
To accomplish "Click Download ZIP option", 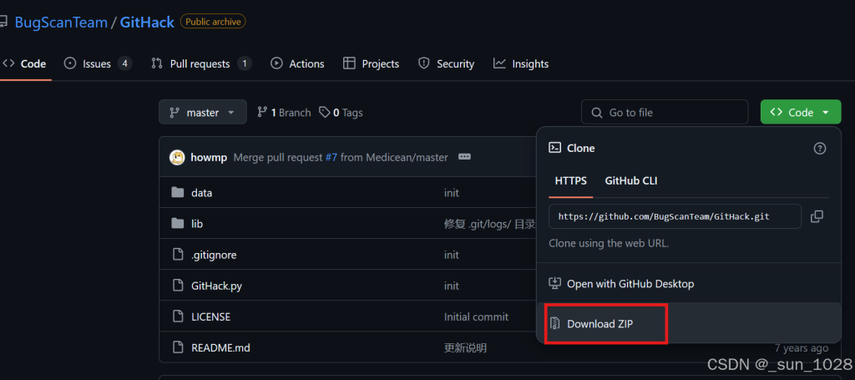I will click(x=600, y=324).
